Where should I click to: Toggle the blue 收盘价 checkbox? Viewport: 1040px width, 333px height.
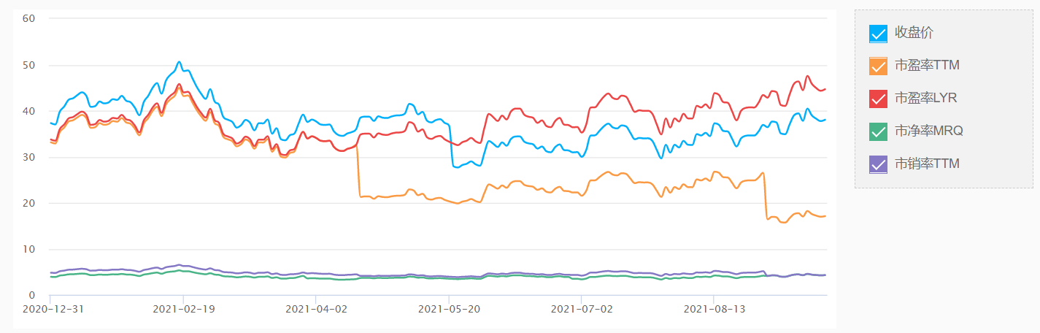pos(878,34)
